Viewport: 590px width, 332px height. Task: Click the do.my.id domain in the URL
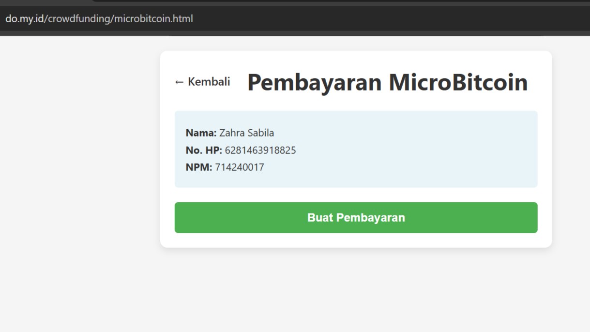point(24,19)
